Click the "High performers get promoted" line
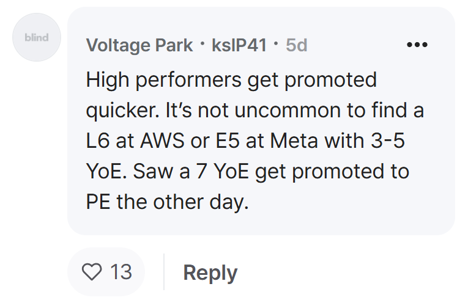This screenshot has height=303, width=468. coord(231,81)
